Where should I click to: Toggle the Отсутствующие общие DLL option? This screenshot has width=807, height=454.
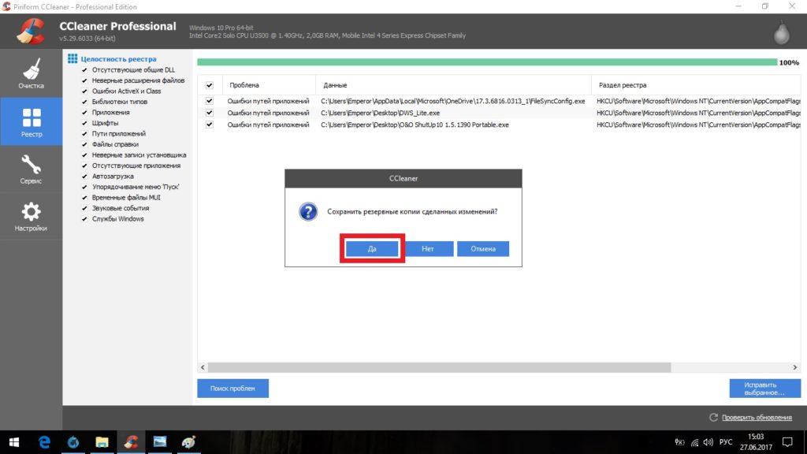pyautogui.click(x=84, y=70)
